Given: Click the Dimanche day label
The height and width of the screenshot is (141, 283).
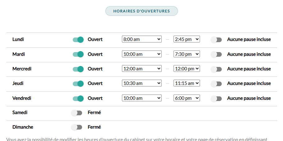Looking at the screenshot, I should tap(23, 127).
